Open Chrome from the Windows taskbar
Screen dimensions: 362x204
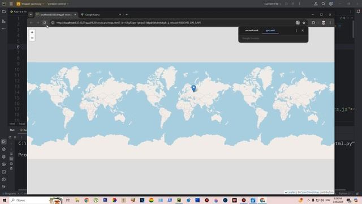(87, 200)
